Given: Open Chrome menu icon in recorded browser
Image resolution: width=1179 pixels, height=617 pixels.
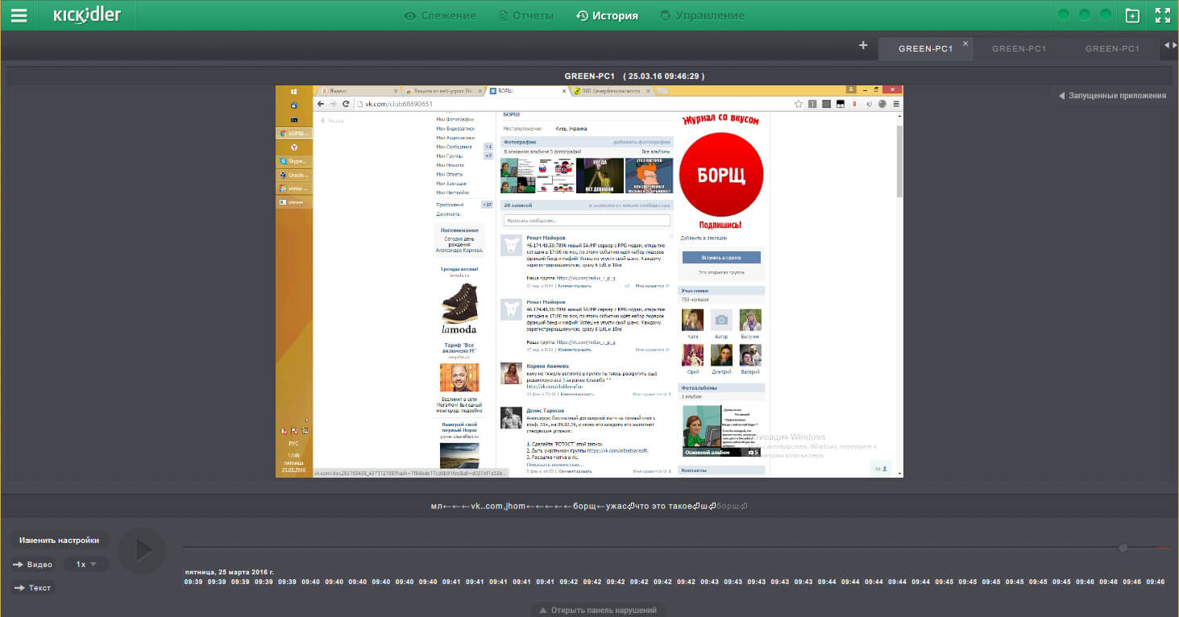Looking at the screenshot, I should tap(896, 104).
